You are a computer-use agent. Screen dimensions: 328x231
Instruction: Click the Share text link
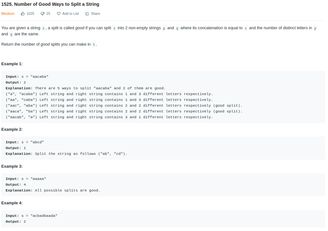pyautogui.click(x=96, y=13)
